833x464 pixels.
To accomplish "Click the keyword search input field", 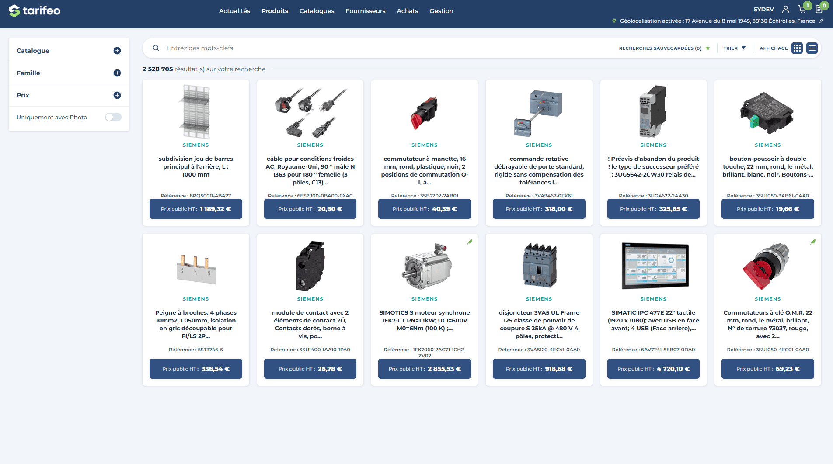I will pyautogui.click(x=385, y=48).
